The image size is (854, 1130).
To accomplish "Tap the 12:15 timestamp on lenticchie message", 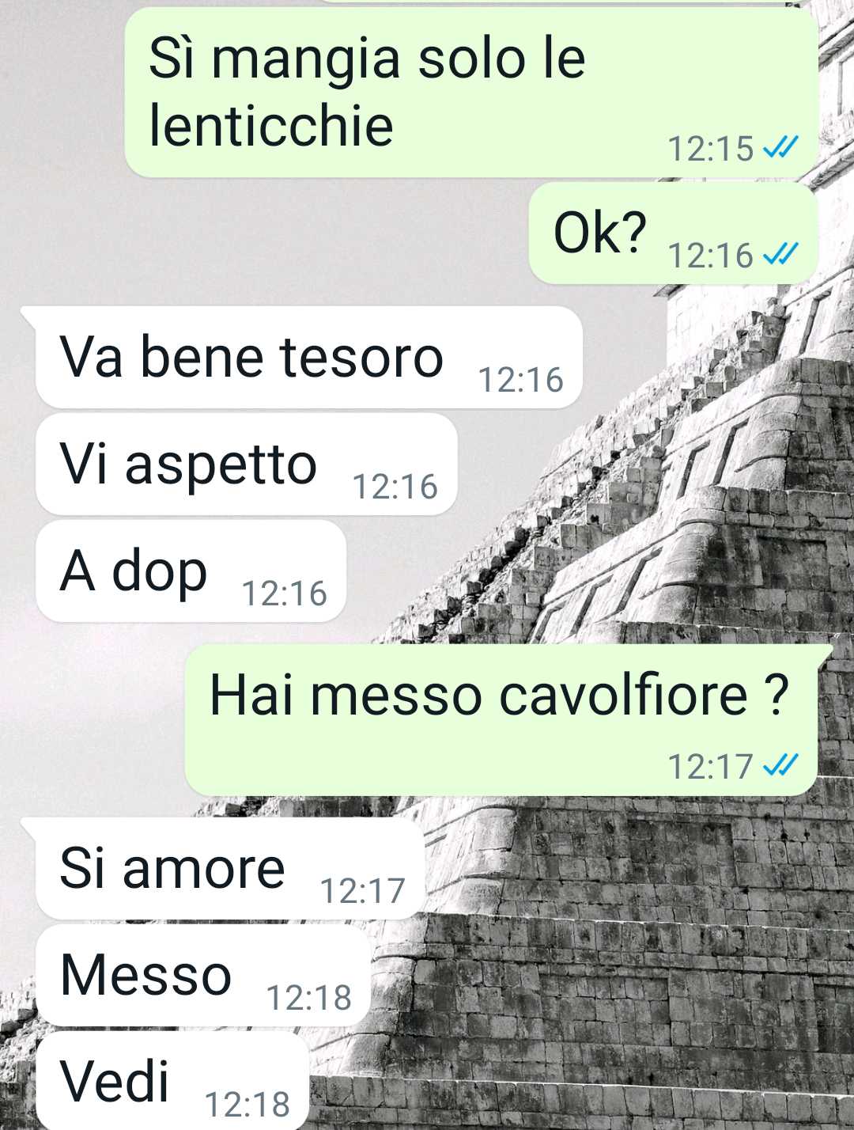I will pyautogui.click(x=711, y=148).
